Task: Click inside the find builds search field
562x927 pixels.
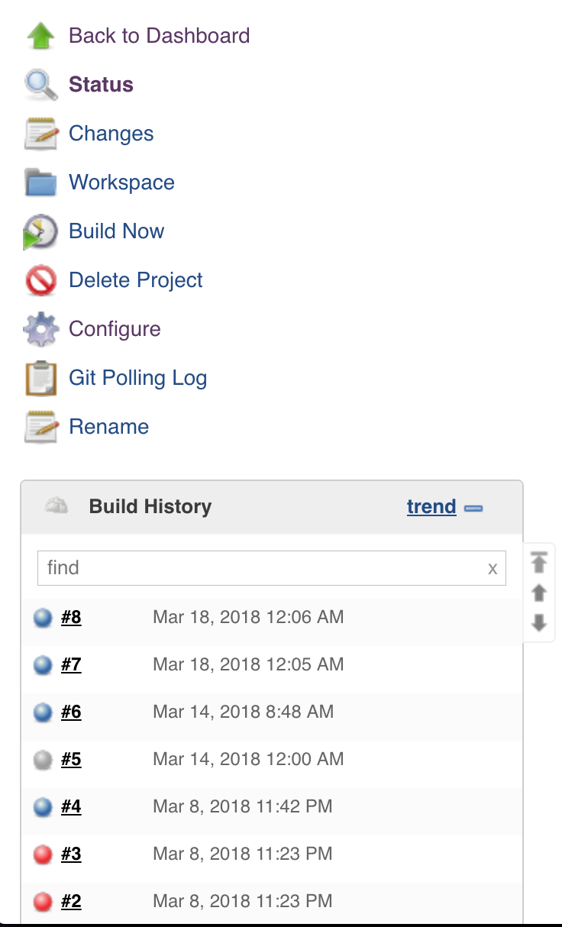Action: click(x=229, y=567)
